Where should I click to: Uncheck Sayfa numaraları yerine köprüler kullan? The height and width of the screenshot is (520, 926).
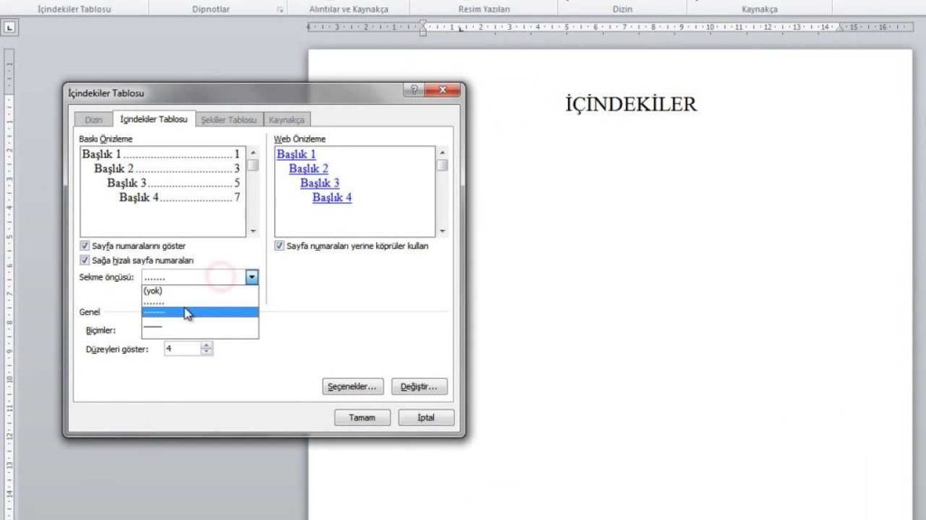279,246
